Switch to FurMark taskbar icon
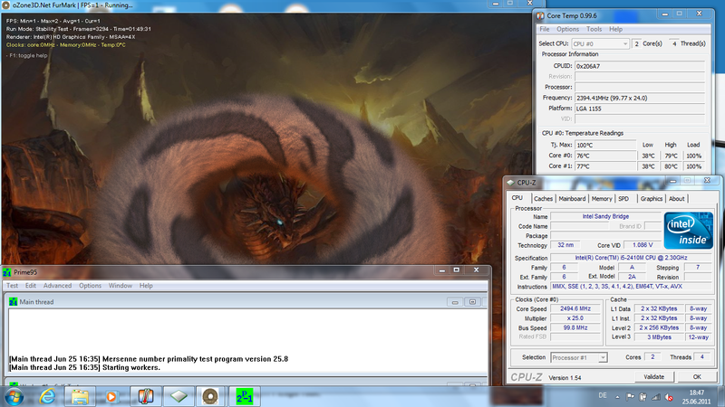 (x=210, y=396)
